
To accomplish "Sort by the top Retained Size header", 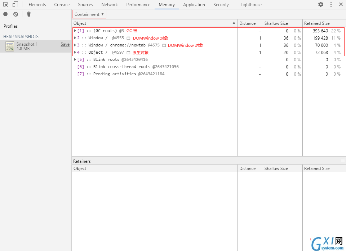I will point(324,23).
